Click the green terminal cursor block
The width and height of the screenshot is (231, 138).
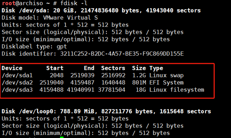(x=62, y=137)
